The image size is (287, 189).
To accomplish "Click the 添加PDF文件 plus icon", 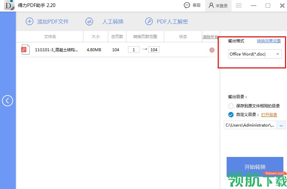I will point(29,21).
